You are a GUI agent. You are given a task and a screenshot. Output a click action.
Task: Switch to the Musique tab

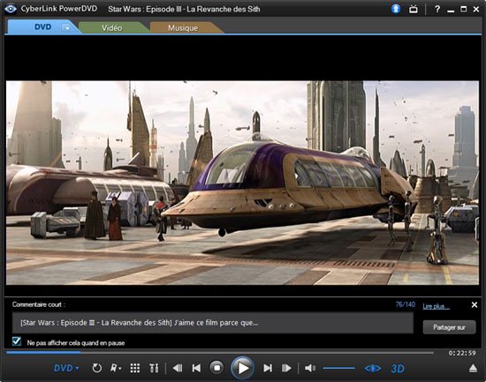click(183, 28)
